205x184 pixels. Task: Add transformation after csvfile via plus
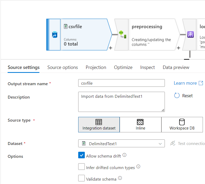(x=111, y=48)
